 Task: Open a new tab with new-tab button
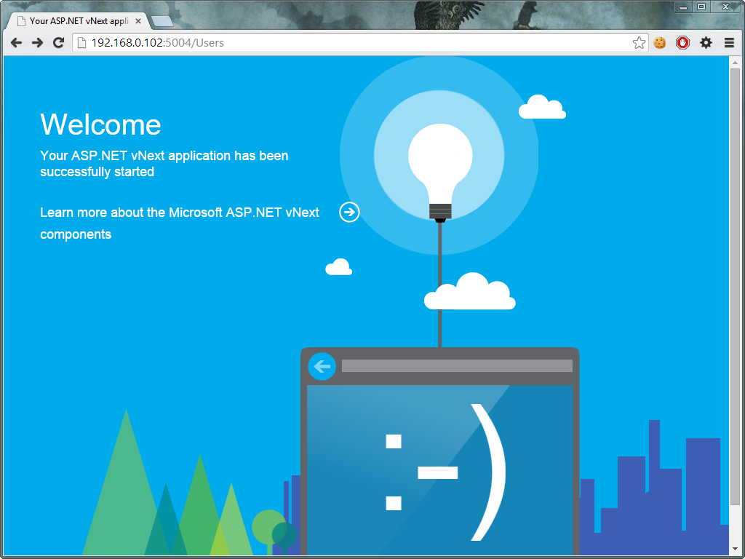click(x=162, y=21)
